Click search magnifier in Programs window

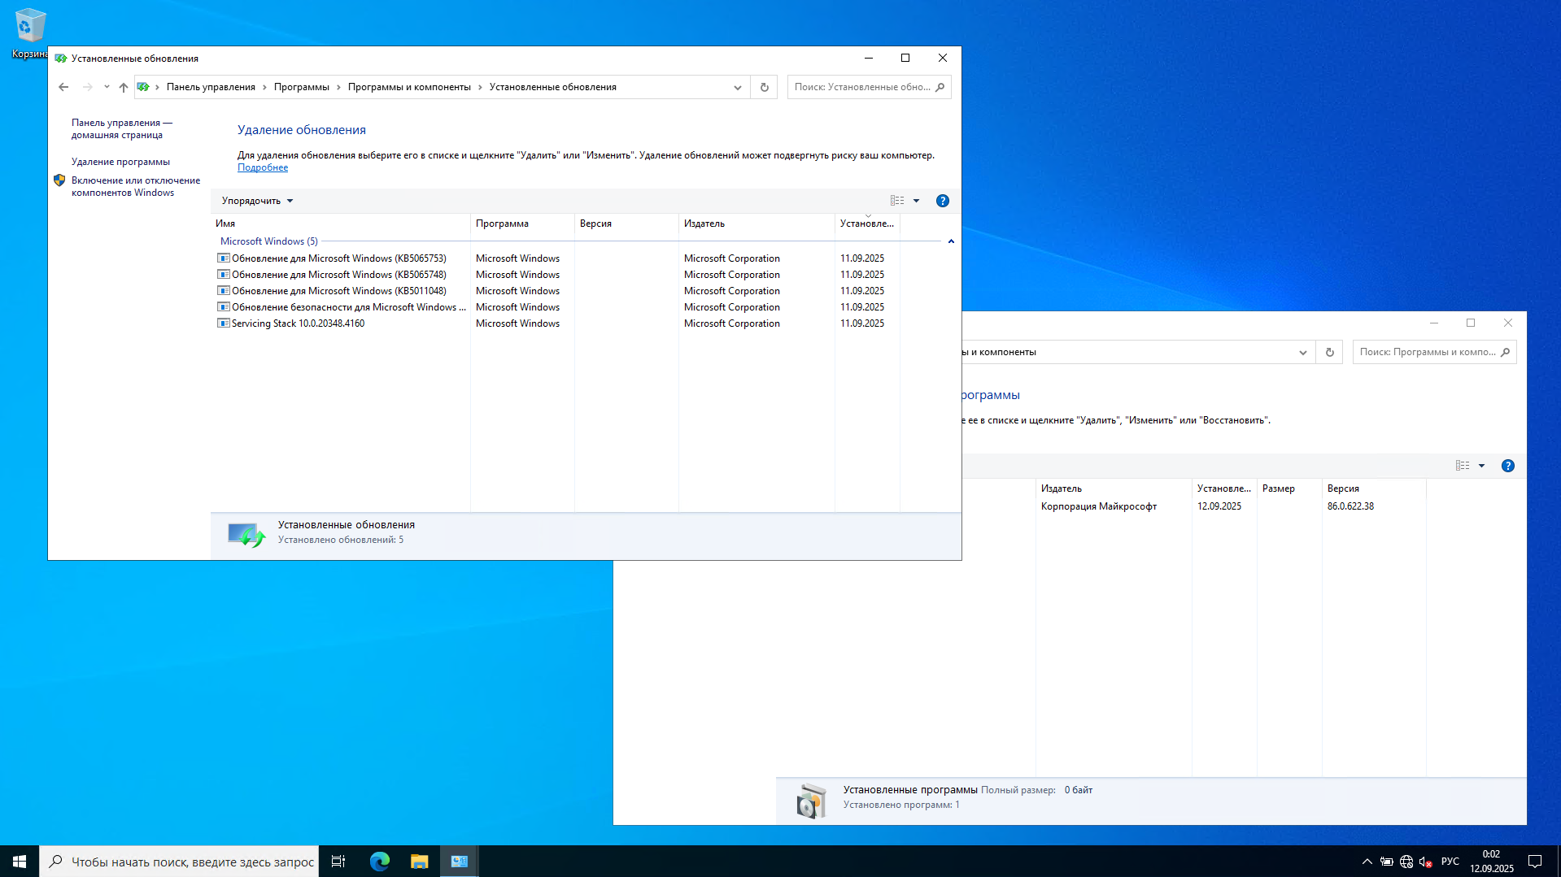click(1506, 352)
